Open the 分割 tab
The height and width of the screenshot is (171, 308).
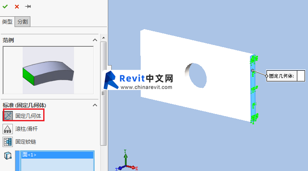click(22, 22)
